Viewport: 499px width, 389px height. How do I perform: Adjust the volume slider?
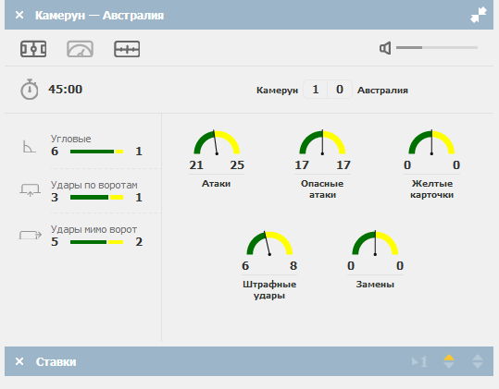click(437, 48)
